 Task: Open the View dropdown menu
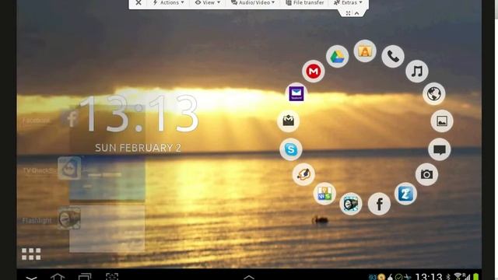(x=208, y=2)
